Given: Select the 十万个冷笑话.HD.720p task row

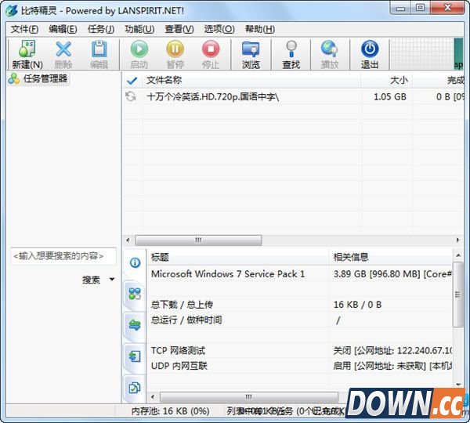Looking at the screenshot, I should (x=294, y=97).
